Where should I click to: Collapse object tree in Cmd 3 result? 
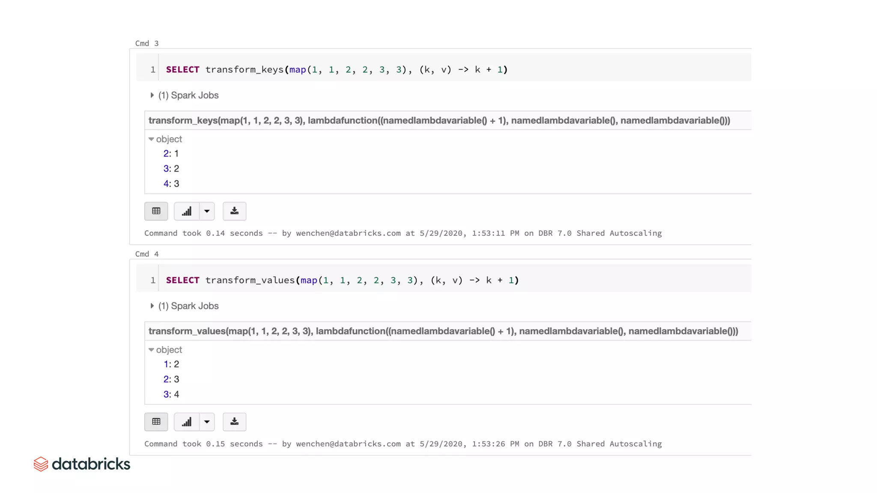point(151,139)
